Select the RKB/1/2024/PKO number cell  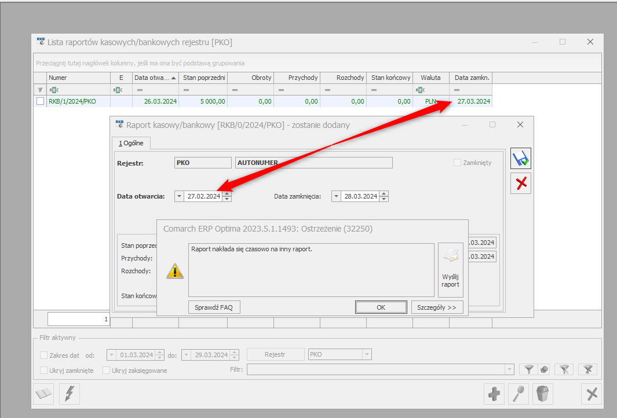78,101
